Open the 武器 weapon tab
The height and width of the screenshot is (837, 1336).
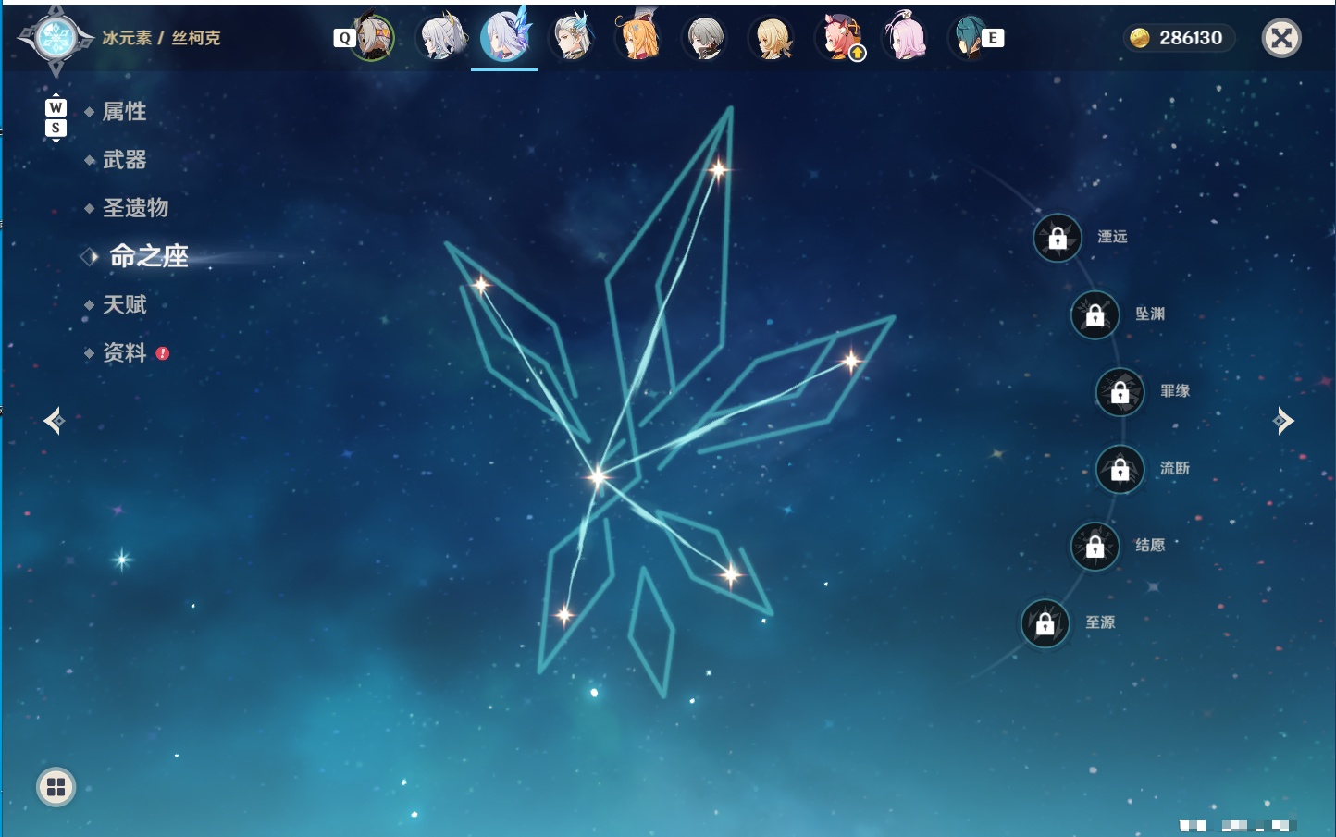click(x=124, y=160)
